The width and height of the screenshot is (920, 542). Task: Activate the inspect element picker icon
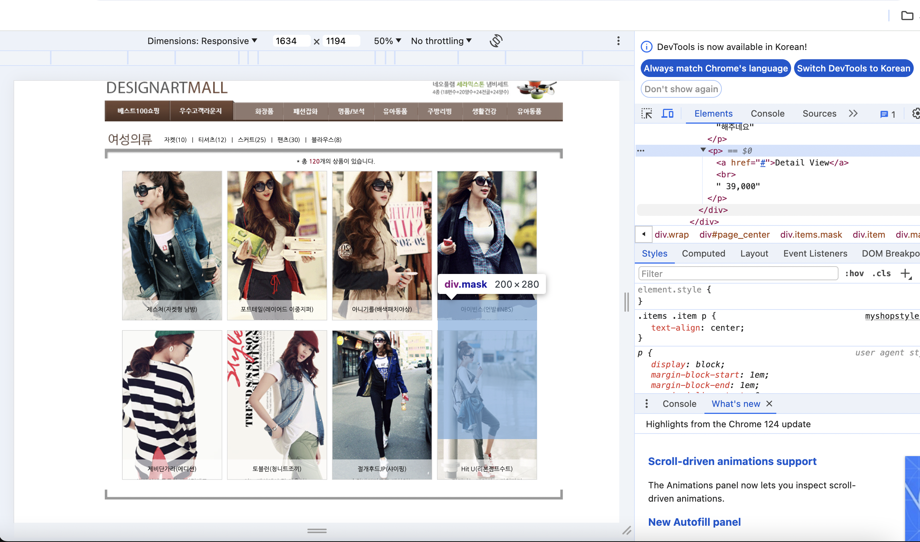tap(647, 114)
